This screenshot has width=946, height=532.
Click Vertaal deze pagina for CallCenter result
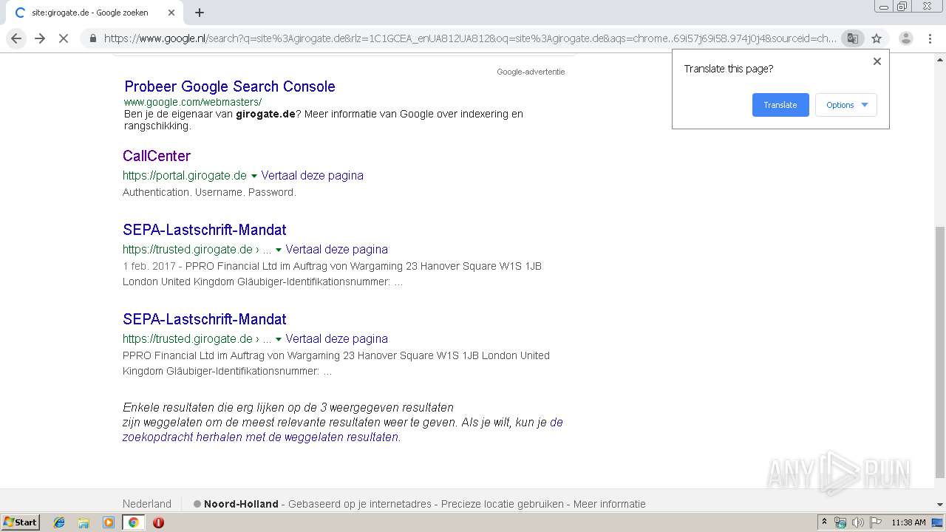click(312, 176)
